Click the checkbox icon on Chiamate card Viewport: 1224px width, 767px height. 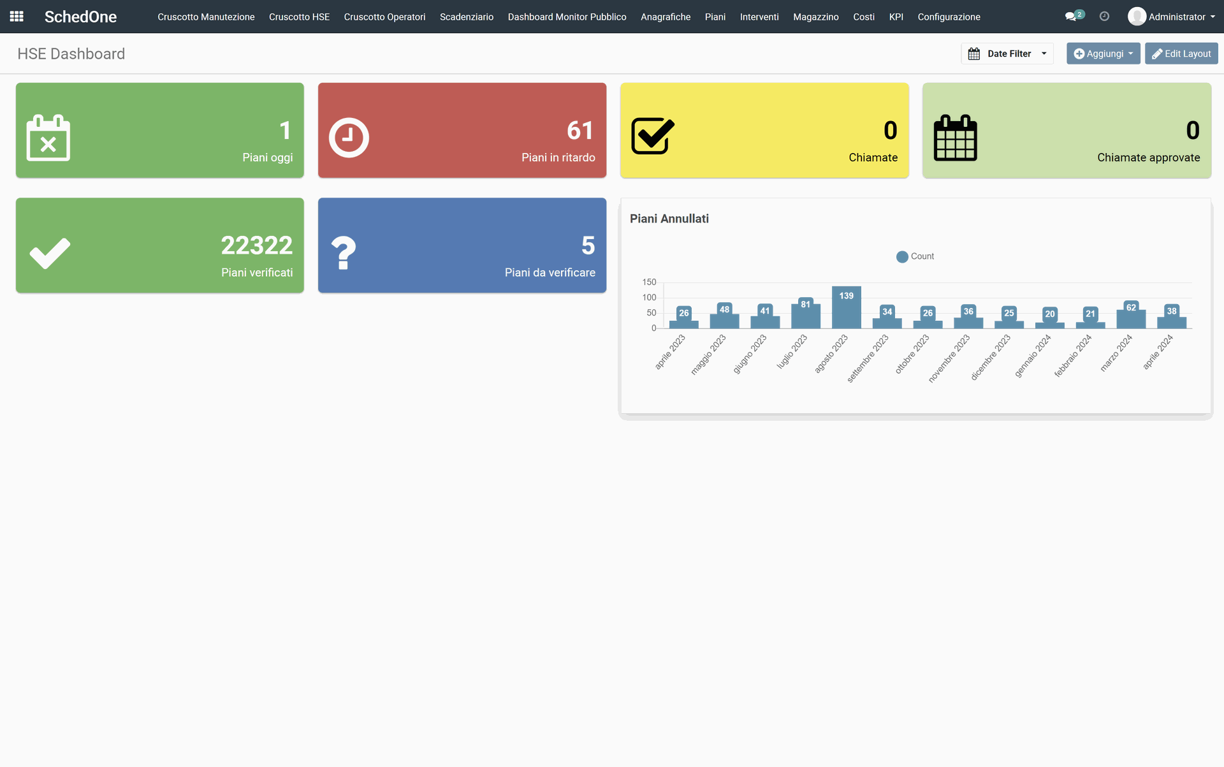652,136
